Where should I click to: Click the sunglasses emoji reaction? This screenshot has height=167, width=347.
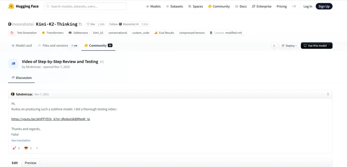click(28, 148)
